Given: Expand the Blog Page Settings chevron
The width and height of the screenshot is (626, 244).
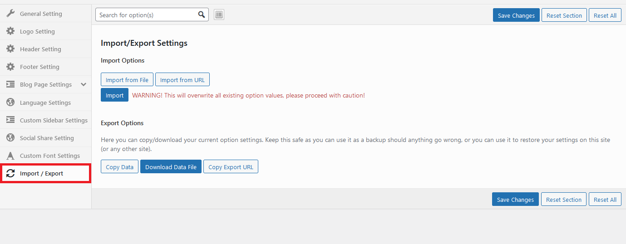Looking at the screenshot, I should pyautogui.click(x=84, y=84).
